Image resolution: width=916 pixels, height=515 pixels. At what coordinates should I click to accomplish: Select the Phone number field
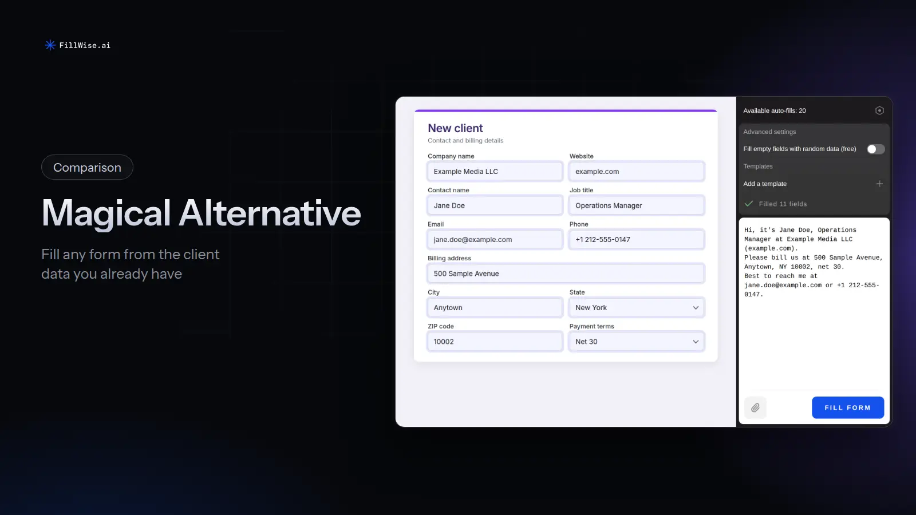click(x=636, y=239)
